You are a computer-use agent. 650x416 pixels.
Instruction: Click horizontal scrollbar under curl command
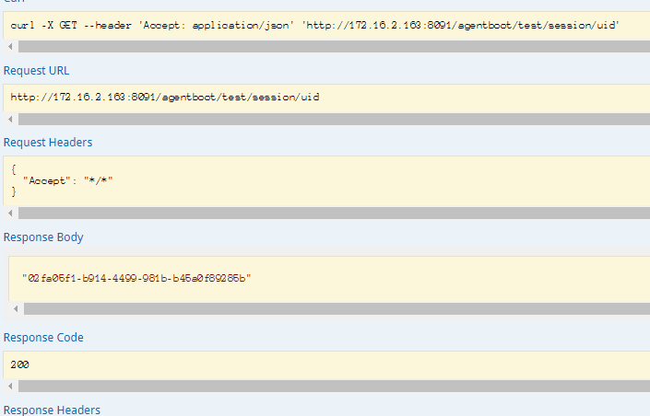tap(334, 46)
